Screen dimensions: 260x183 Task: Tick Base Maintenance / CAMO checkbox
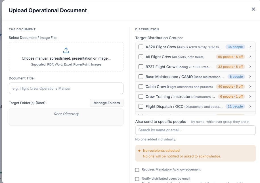click(x=141, y=77)
